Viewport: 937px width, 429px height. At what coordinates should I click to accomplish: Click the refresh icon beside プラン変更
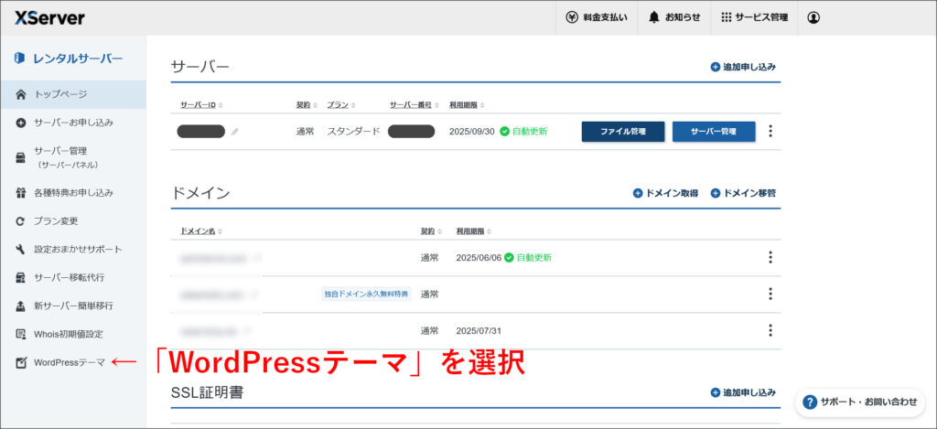(x=21, y=221)
